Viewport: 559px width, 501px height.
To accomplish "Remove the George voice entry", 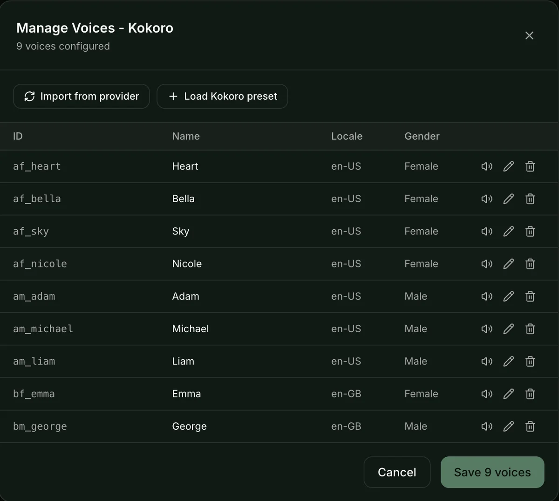I will (x=530, y=426).
